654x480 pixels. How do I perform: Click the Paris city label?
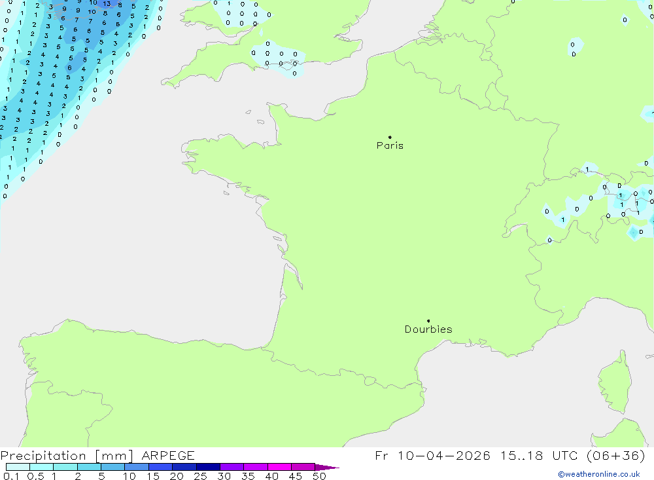click(x=390, y=145)
